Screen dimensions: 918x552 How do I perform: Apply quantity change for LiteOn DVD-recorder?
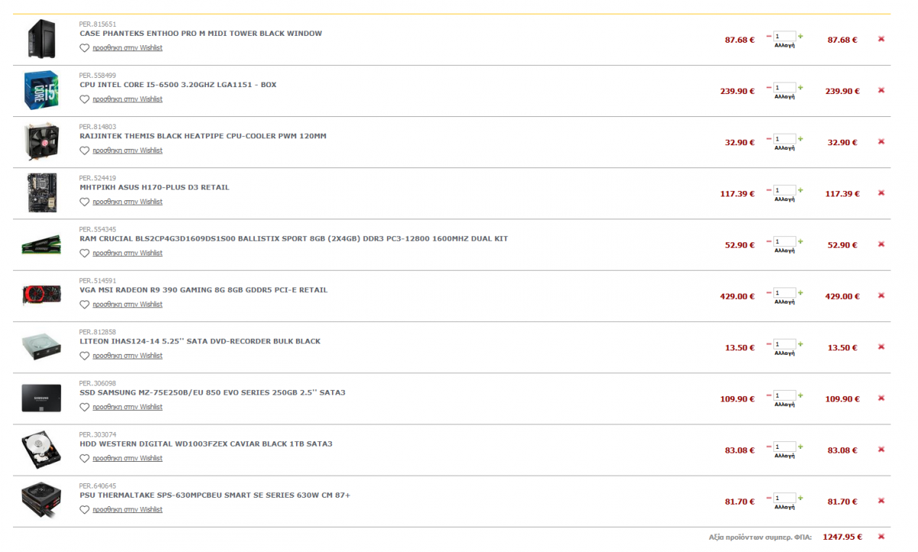point(785,353)
